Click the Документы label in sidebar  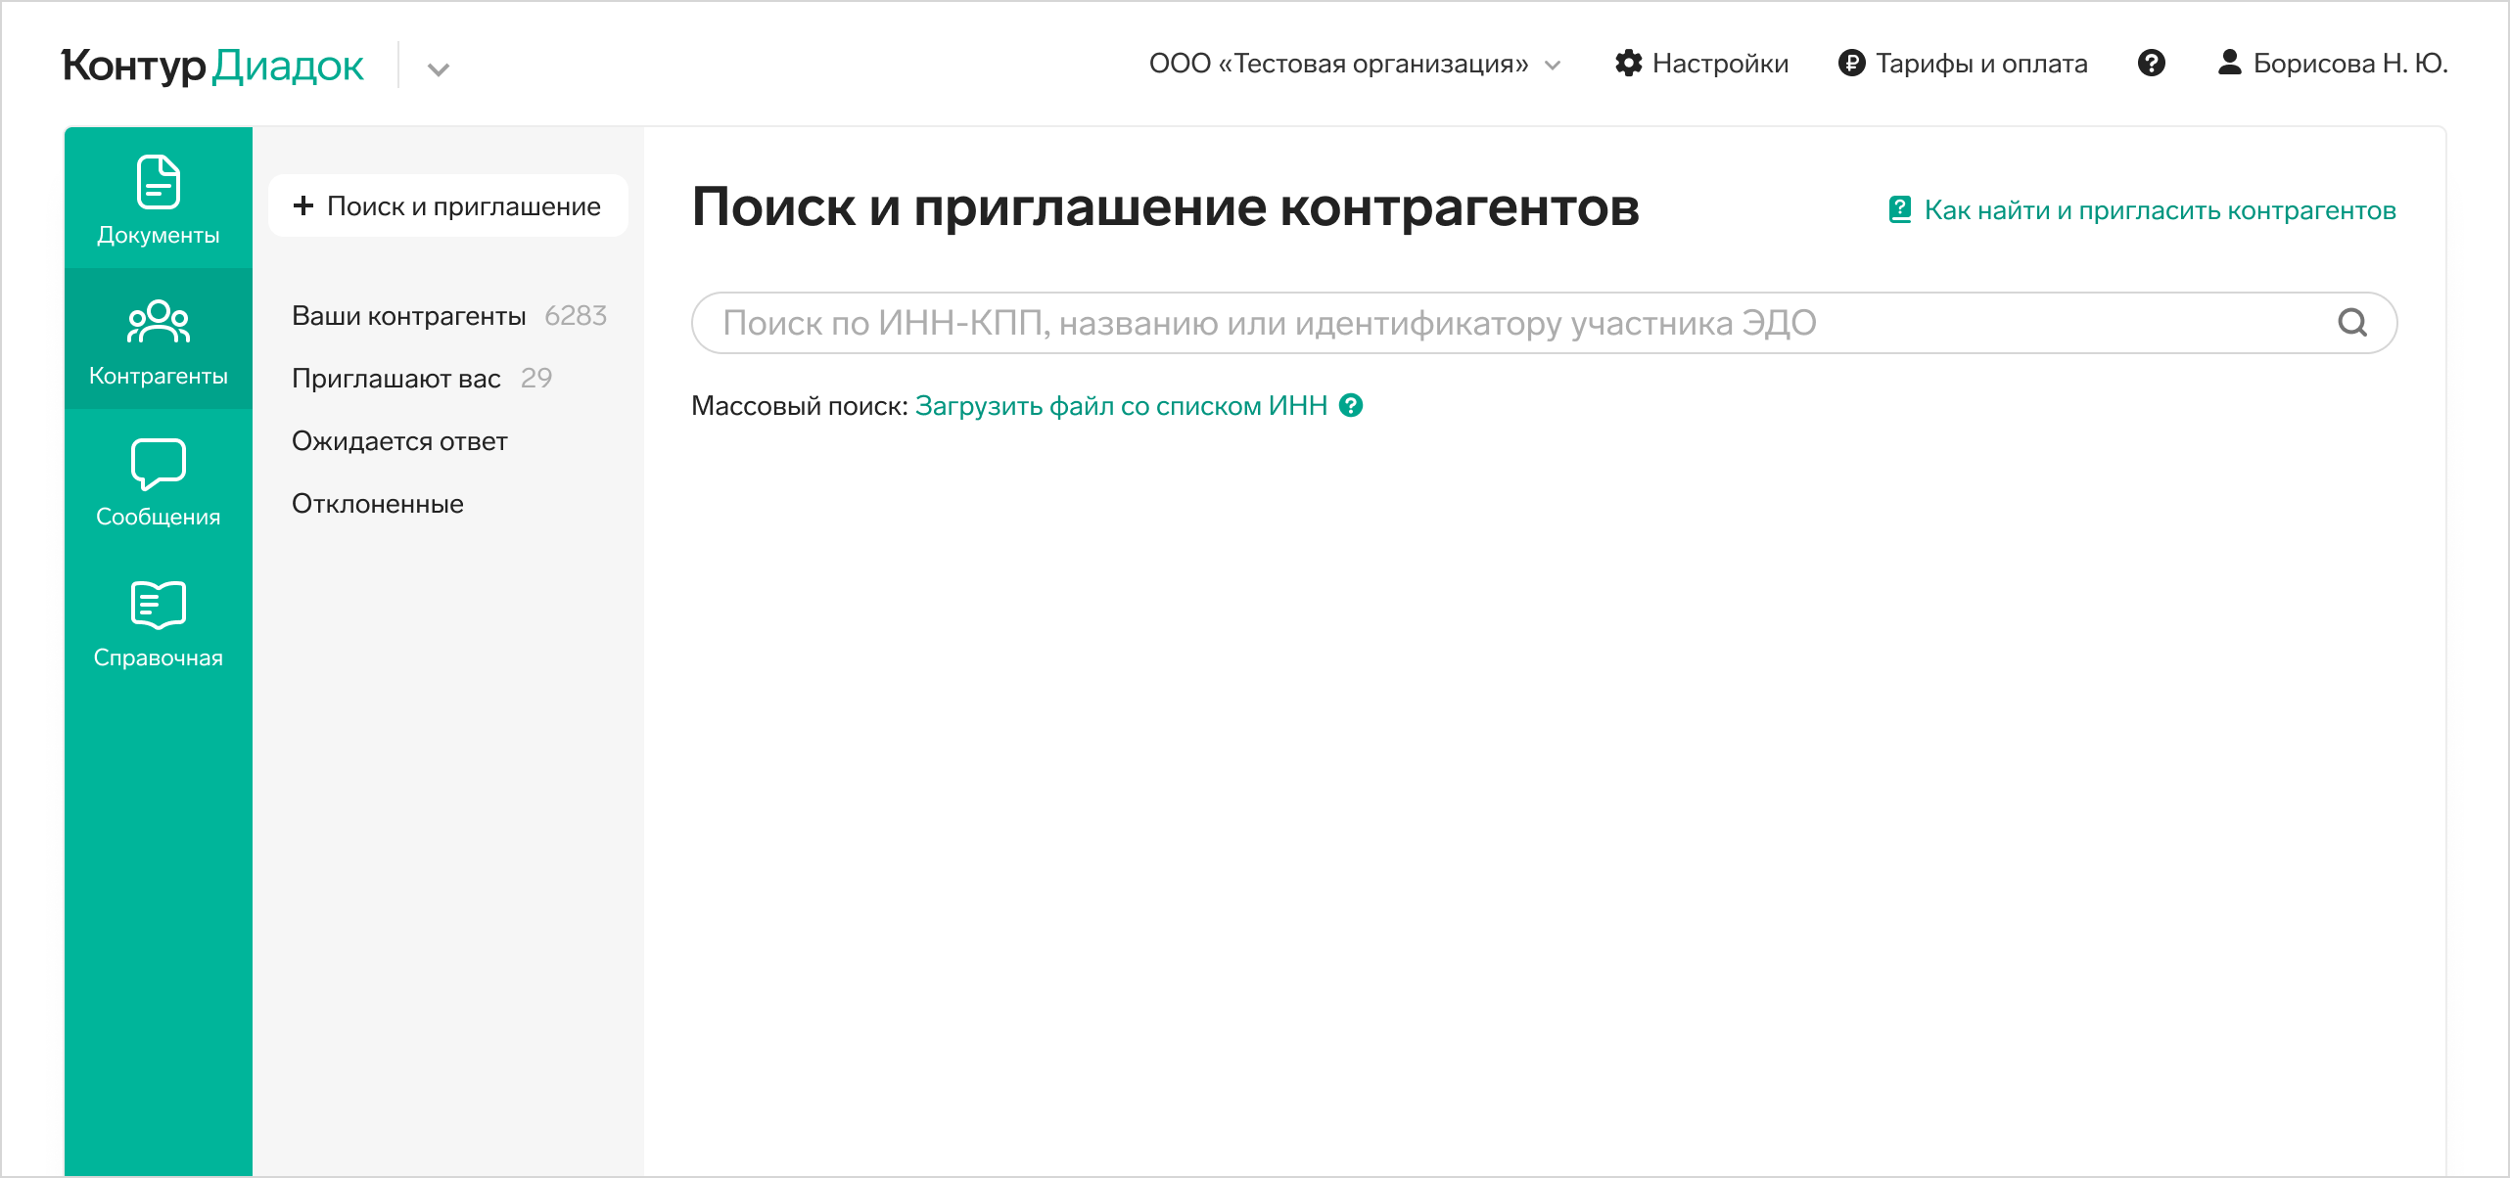click(159, 235)
